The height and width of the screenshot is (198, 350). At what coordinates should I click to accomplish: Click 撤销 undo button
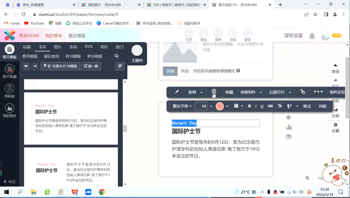point(335,68)
